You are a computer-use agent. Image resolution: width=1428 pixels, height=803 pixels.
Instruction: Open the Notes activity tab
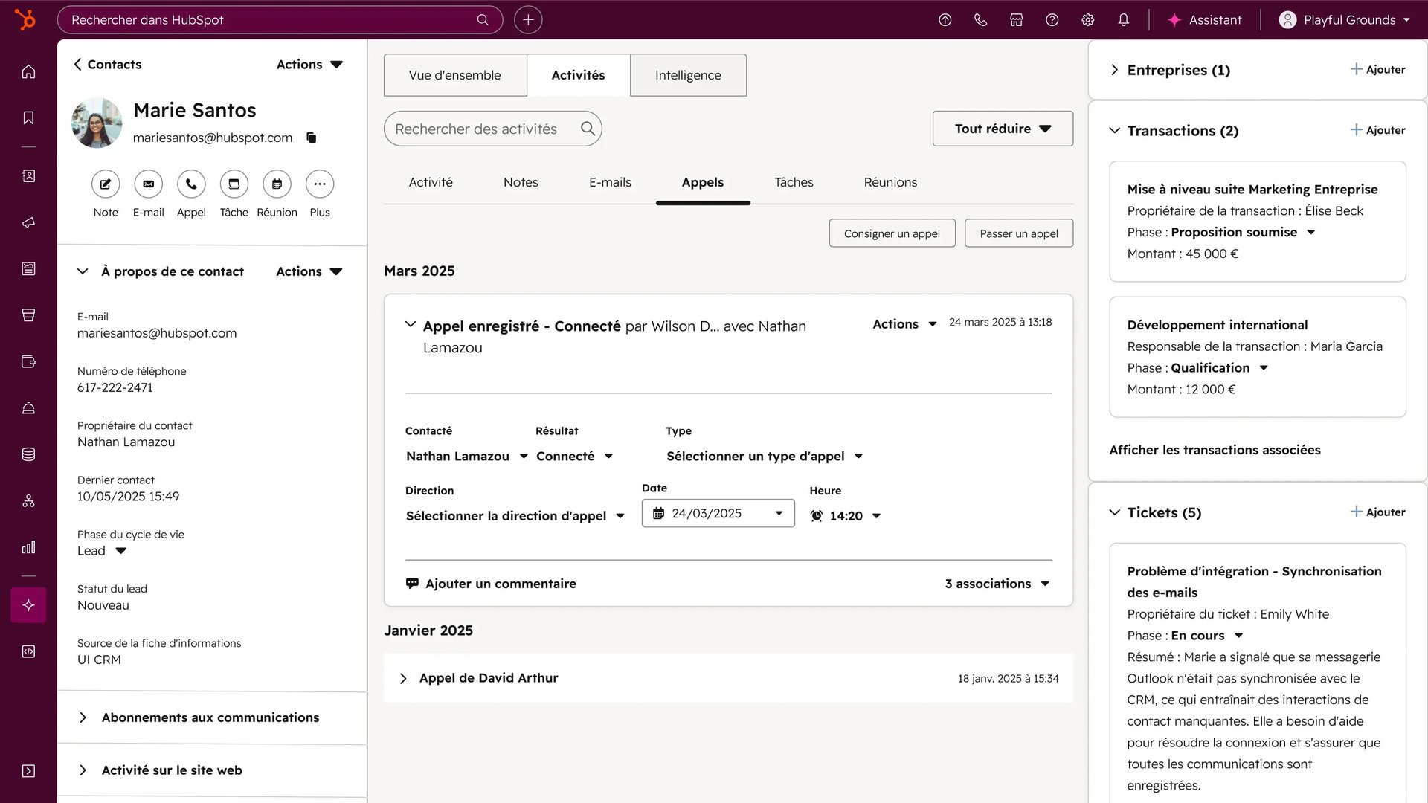pos(520,182)
